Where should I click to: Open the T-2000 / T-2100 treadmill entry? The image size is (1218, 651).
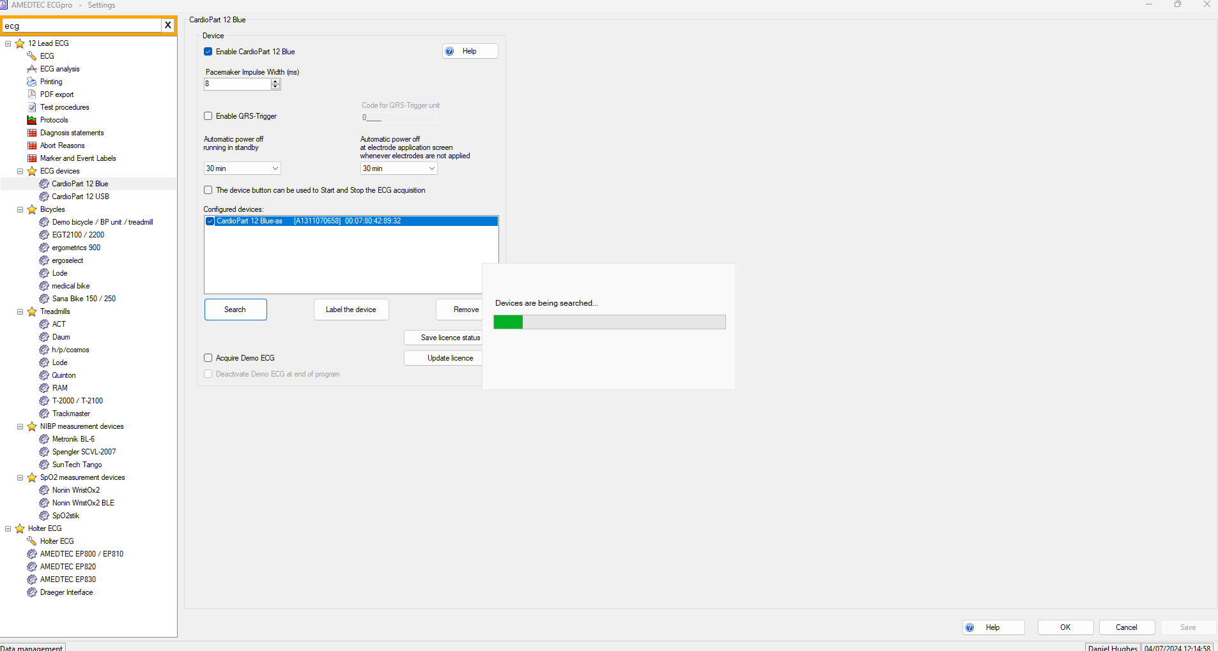tap(77, 401)
